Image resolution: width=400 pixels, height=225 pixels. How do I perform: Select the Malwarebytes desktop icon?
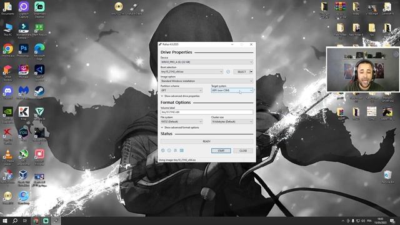pos(24,92)
